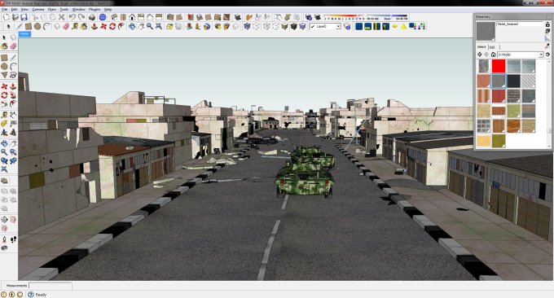The image size is (554, 298).
Task: Click the Erase X icon in toolbar
Action: pos(61,17)
